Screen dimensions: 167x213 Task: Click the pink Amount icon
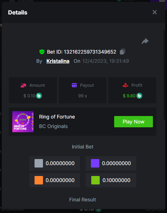pyautogui.click(x=23, y=85)
